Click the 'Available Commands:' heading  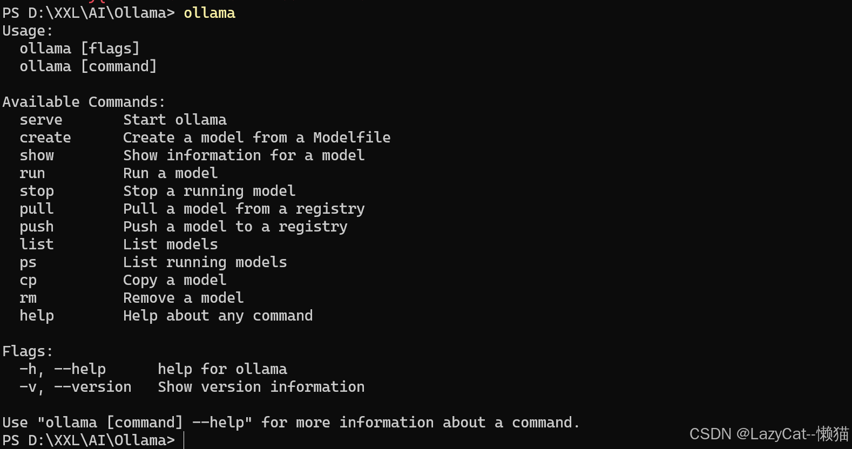tap(84, 102)
